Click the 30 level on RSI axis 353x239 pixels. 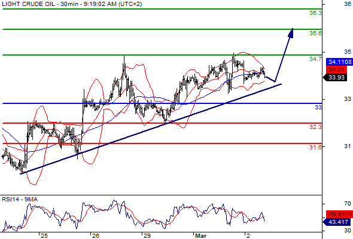pyautogui.click(x=348, y=230)
